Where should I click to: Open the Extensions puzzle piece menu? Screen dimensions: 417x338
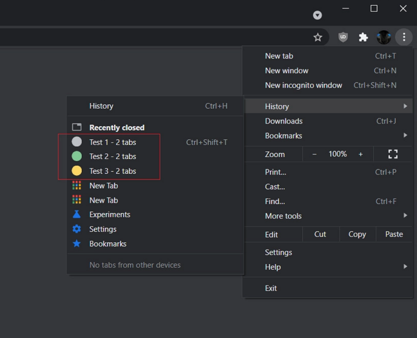(363, 37)
